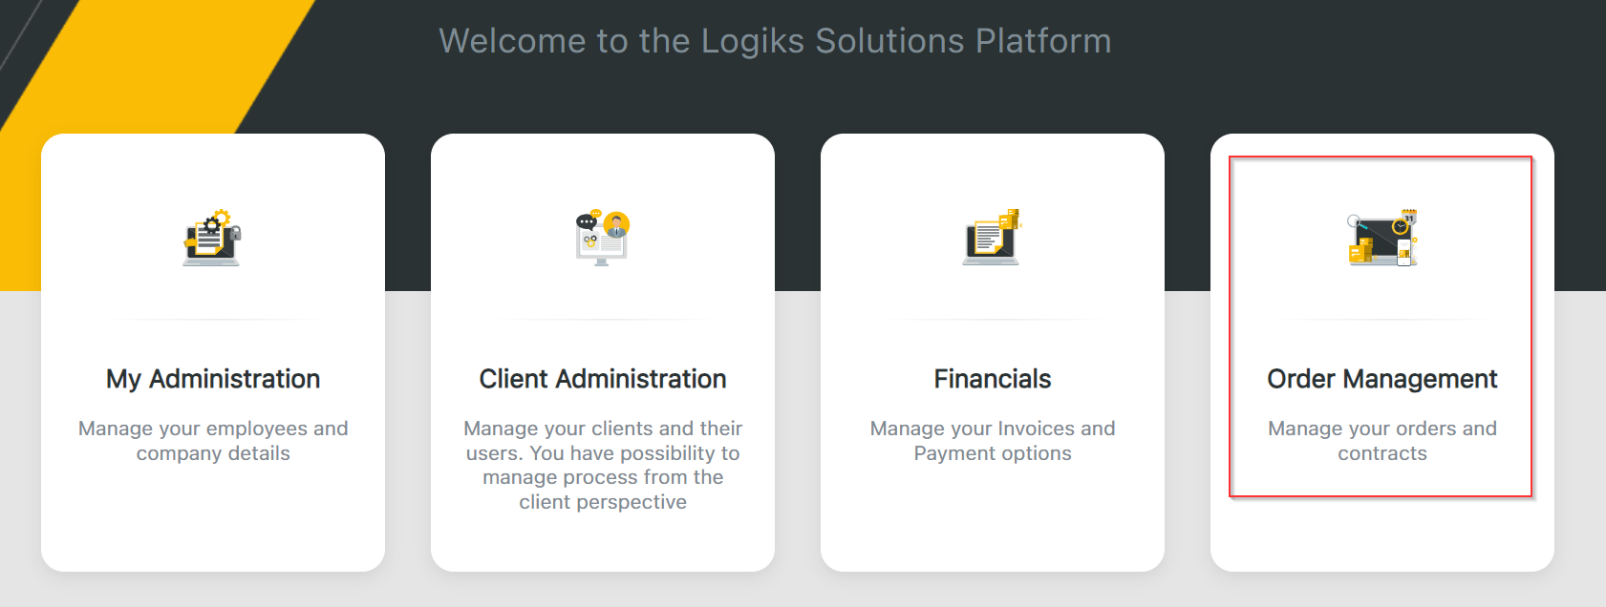Select the Financials card title
The width and height of the screenshot is (1606, 607).
(x=993, y=379)
